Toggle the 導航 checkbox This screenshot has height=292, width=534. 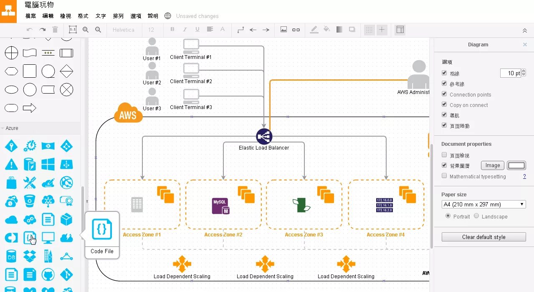(444, 115)
